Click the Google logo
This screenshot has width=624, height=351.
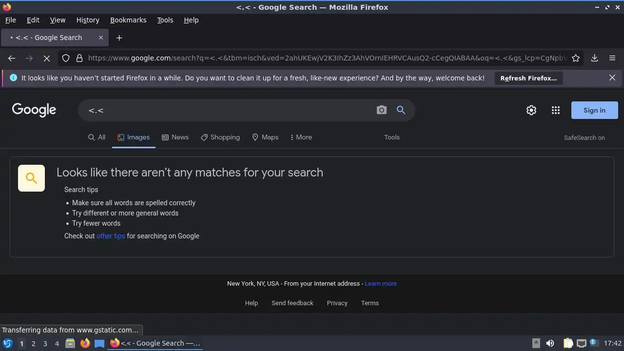(x=34, y=110)
